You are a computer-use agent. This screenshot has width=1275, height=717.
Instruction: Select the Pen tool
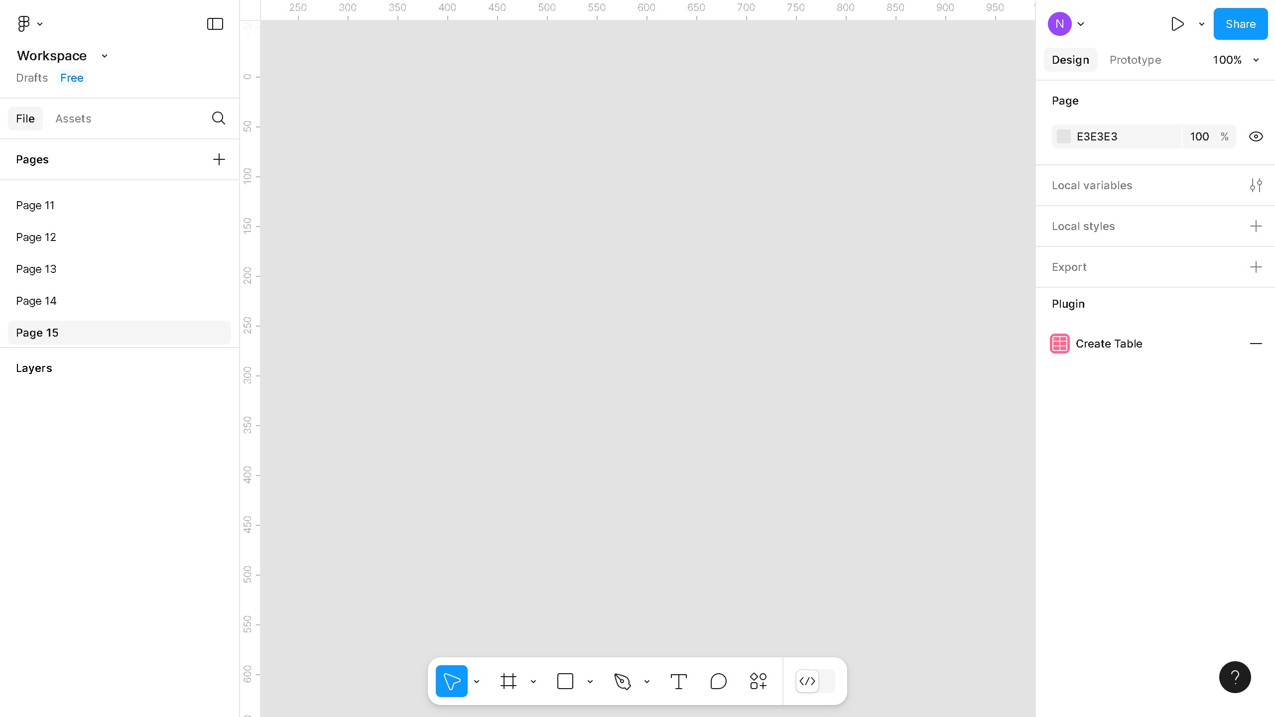click(623, 681)
